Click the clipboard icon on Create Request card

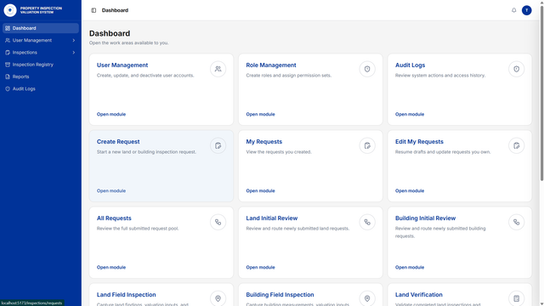click(x=218, y=145)
